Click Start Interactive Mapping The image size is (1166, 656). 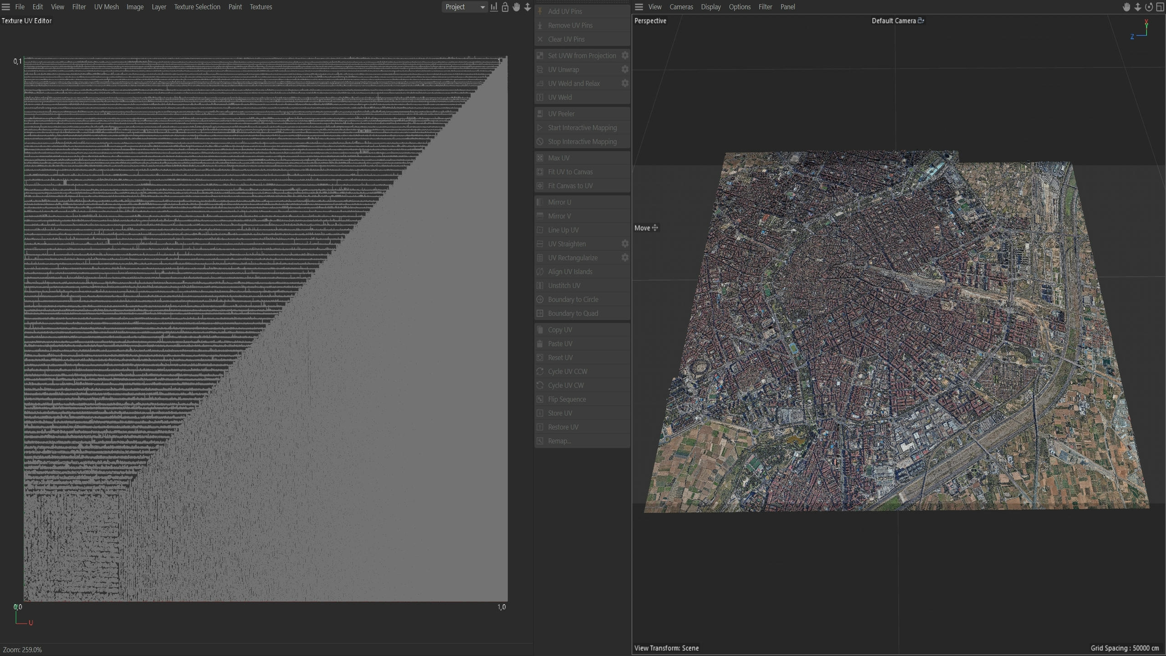tap(582, 128)
